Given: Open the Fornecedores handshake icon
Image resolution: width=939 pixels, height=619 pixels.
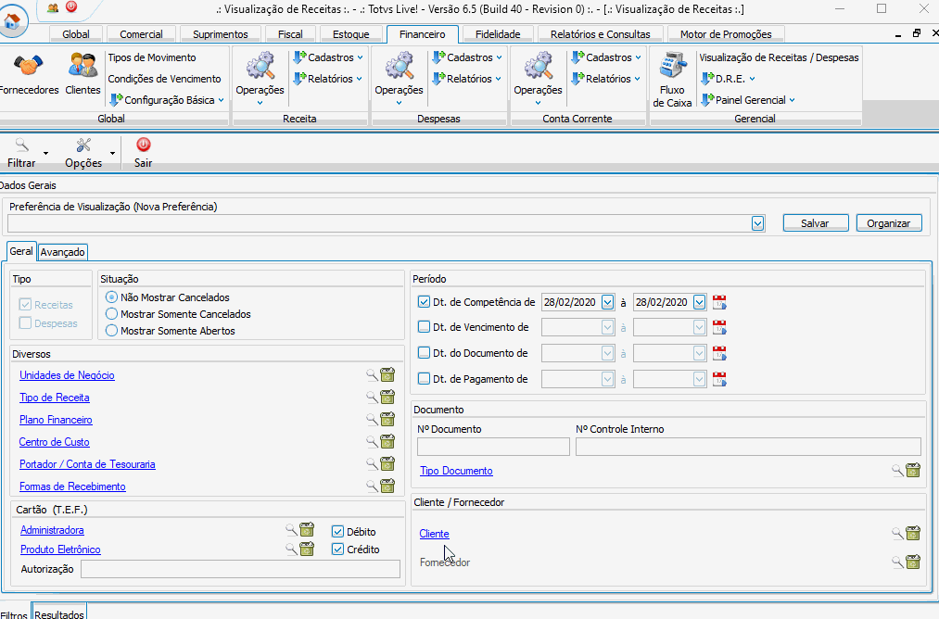Looking at the screenshot, I should pos(29,66).
